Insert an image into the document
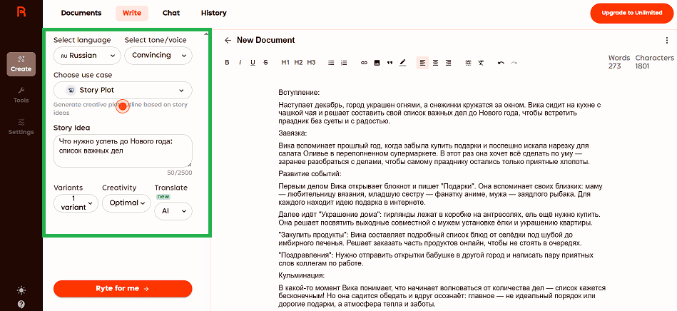This screenshot has height=311, width=677. (x=377, y=63)
